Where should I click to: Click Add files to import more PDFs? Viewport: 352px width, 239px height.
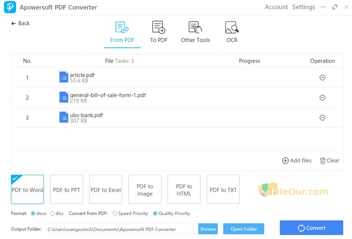tap(297, 160)
